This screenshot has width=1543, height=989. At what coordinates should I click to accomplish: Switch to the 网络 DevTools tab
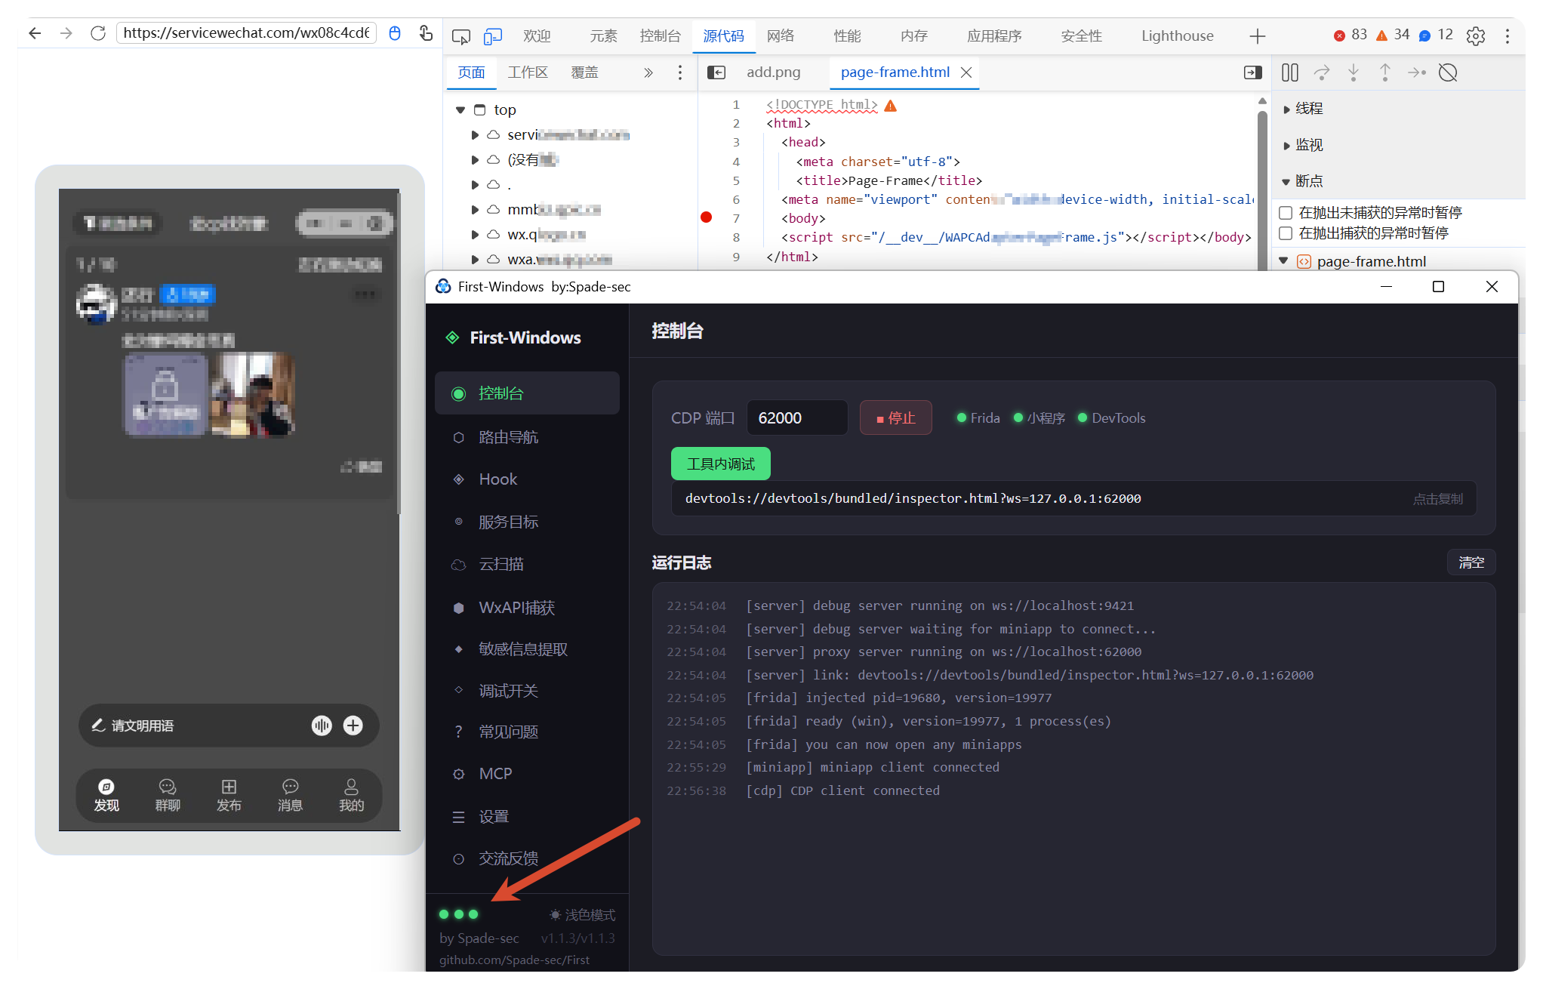click(x=781, y=36)
